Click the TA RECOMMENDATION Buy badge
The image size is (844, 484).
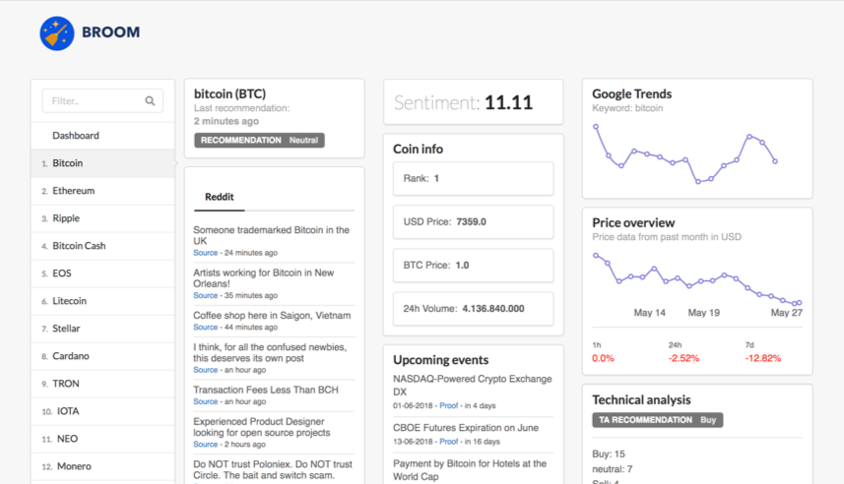[x=658, y=420]
